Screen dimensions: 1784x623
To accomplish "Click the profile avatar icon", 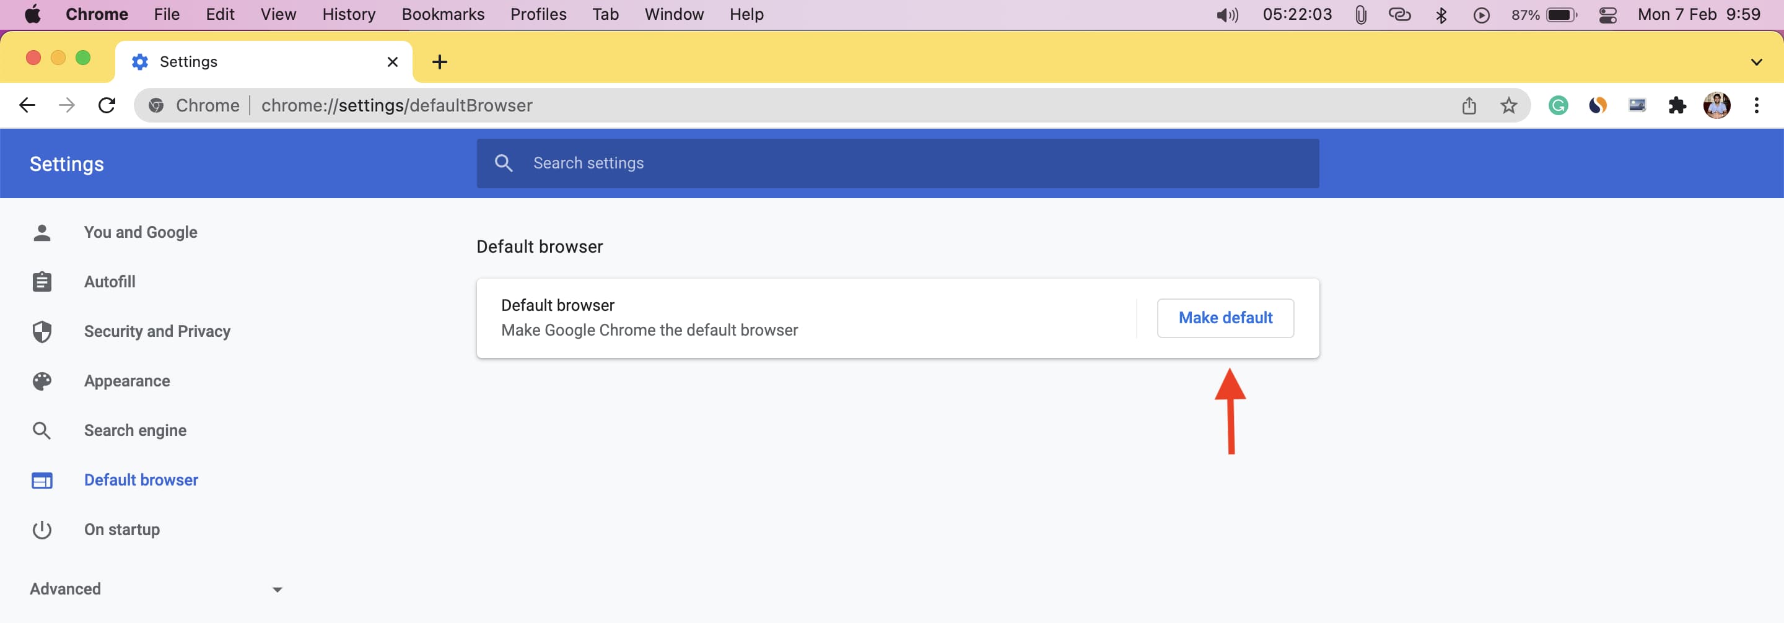I will click(1717, 105).
